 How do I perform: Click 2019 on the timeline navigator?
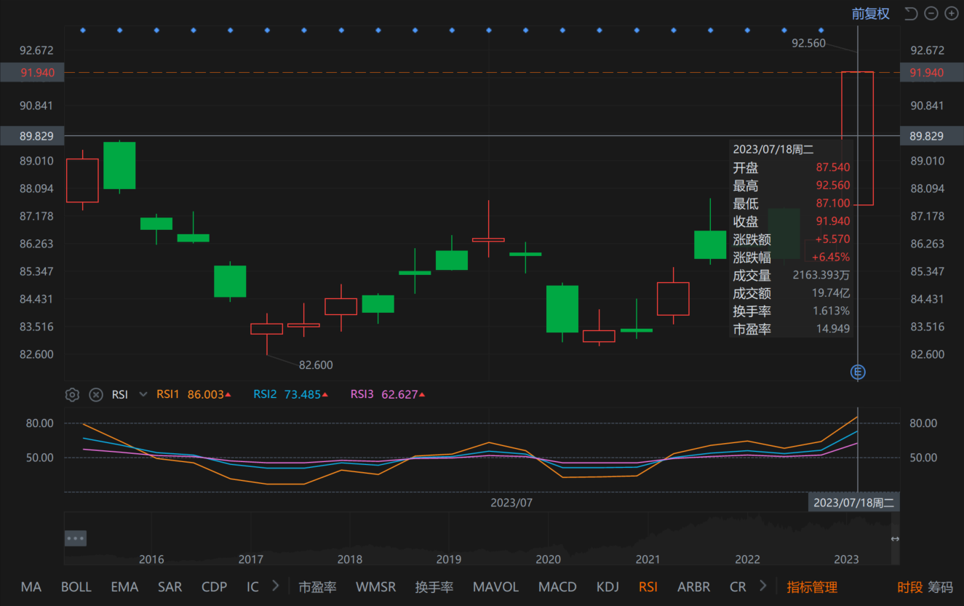(449, 559)
